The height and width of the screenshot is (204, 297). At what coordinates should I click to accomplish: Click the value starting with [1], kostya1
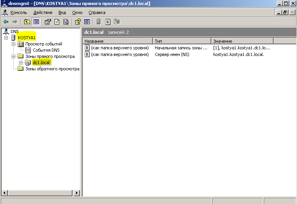click(x=242, y=48)
